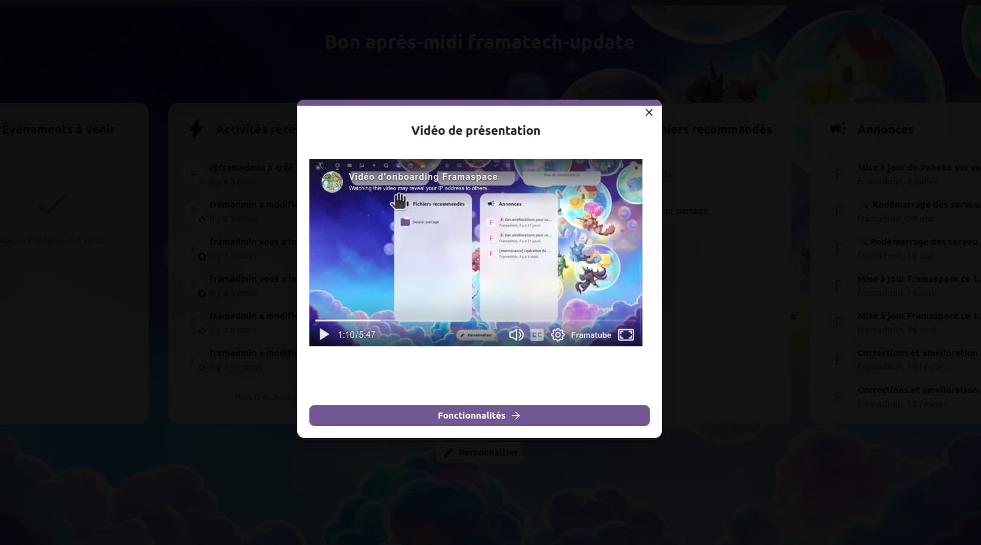Go to Fonctionnalités next step
Viewport: 981px width, 545px height.
(x=479, y=416)
